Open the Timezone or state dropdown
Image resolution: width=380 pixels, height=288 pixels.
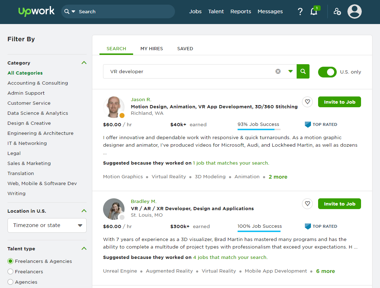coord(47,225)
